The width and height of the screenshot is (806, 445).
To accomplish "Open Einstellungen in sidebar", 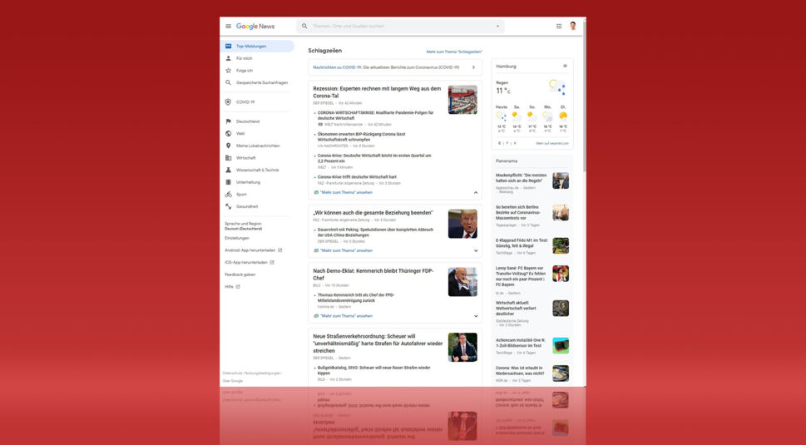I will click(237, 238).
